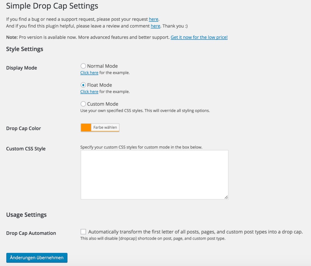Open the Pro version purchase link
The image size is (311, 266).
(x=199, y=37)
